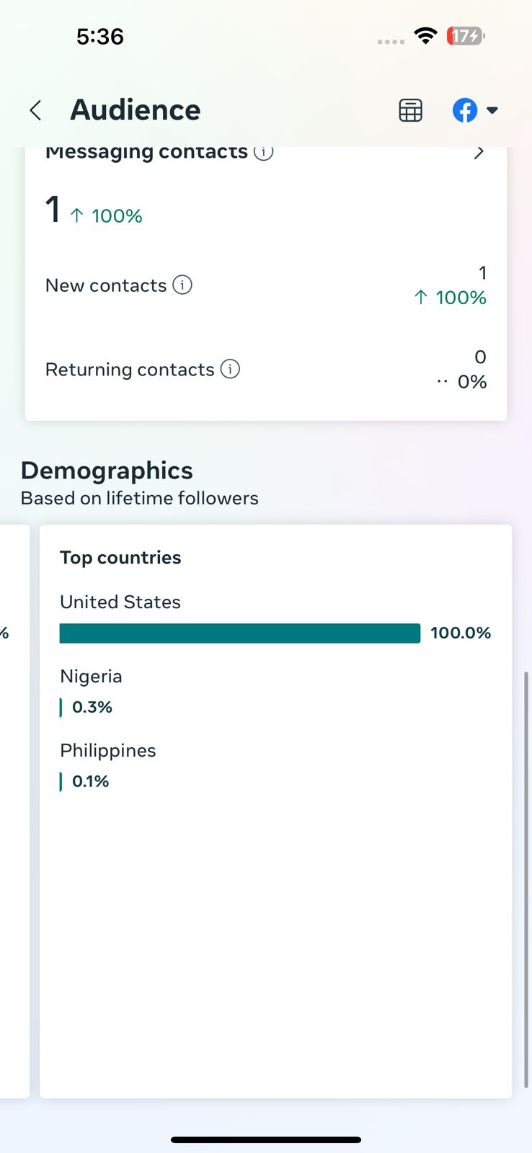This screenshot has width=532, height=1153.
Task: Tap the Audience page title
Action: [136, 110]
